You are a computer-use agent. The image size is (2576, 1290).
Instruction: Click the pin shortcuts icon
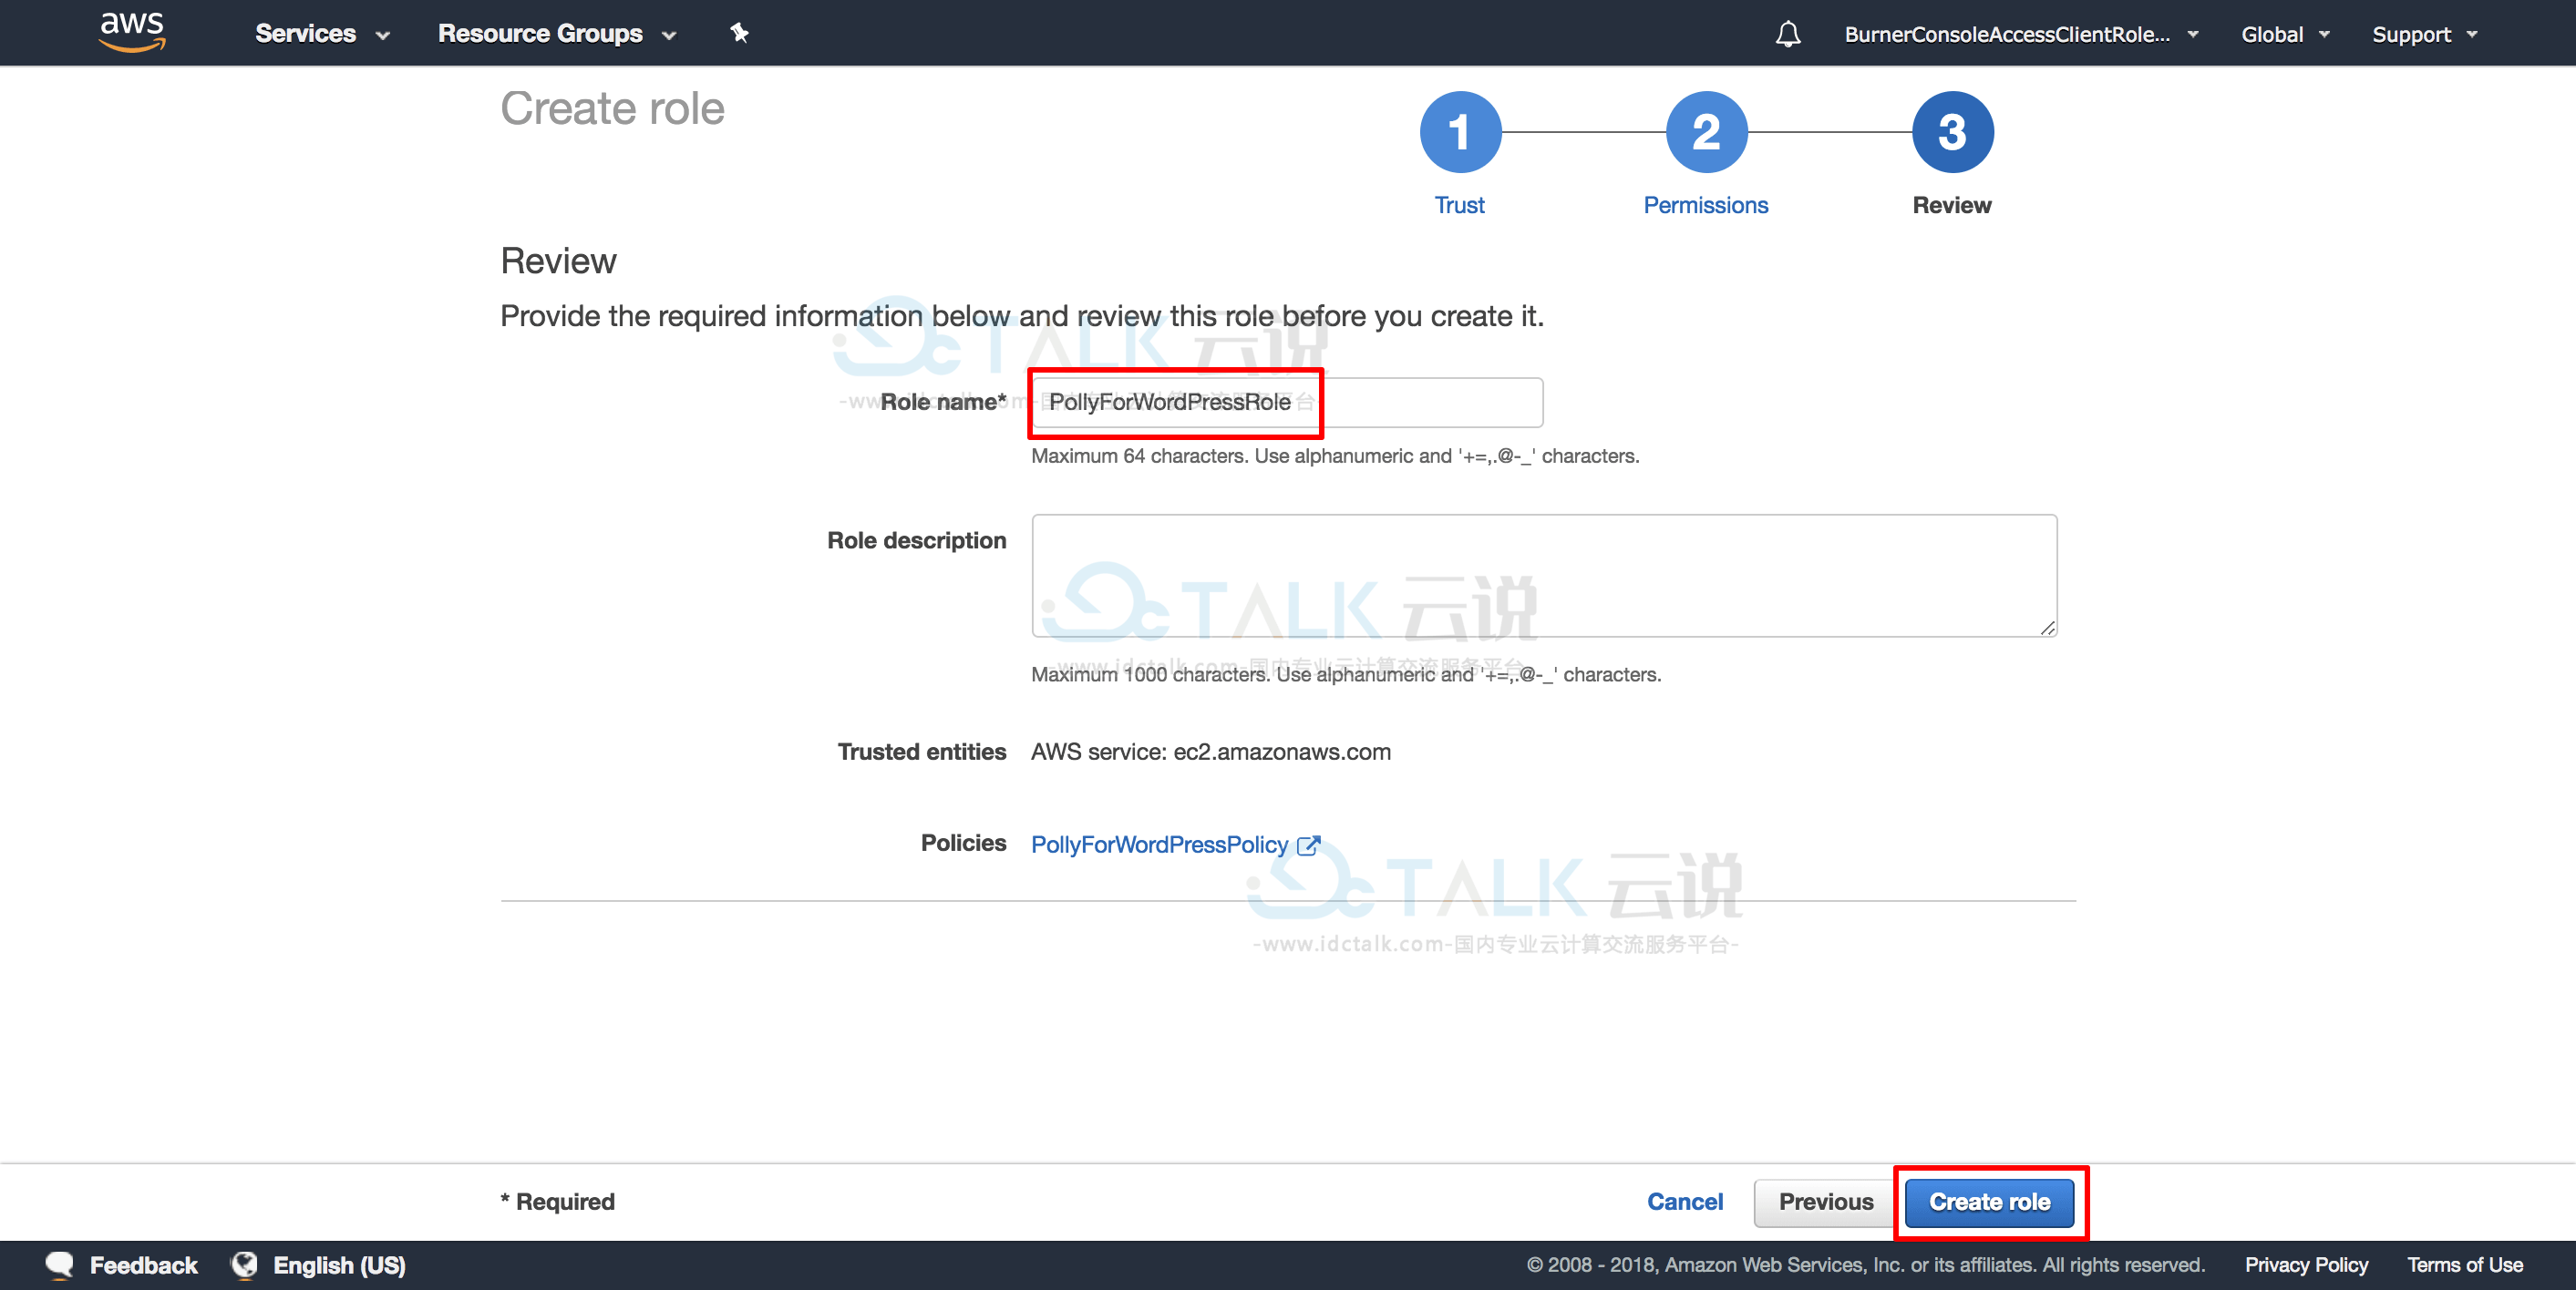[739, 33]
